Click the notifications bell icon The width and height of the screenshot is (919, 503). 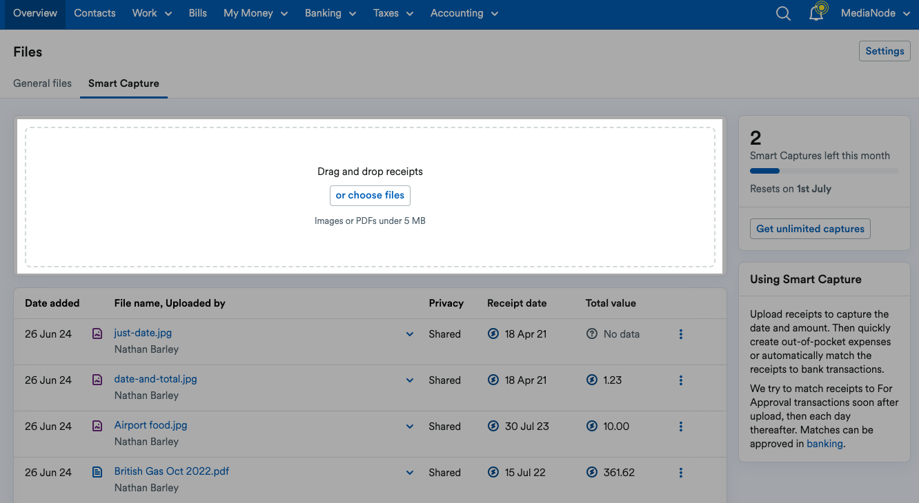[817, 12]
